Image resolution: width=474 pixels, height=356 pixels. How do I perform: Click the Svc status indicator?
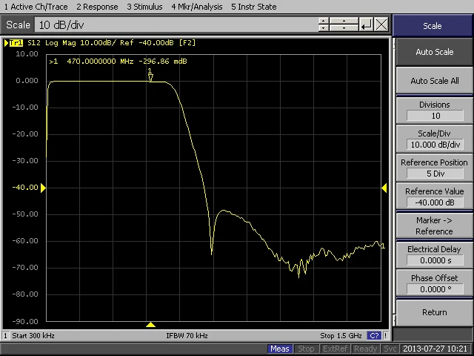pos(390,349)
